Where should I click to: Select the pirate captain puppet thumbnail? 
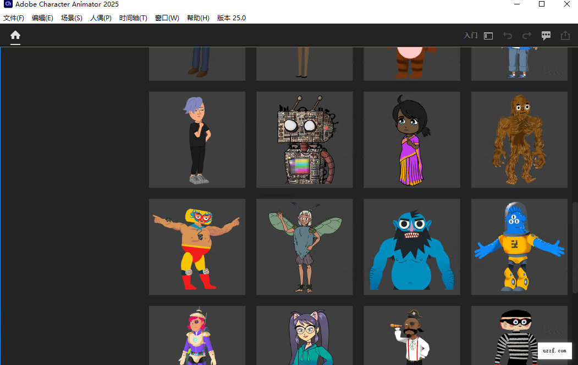tap(411, 335)
